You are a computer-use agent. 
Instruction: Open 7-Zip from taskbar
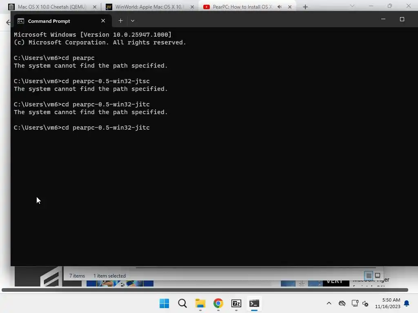click(x=236, y=303)
